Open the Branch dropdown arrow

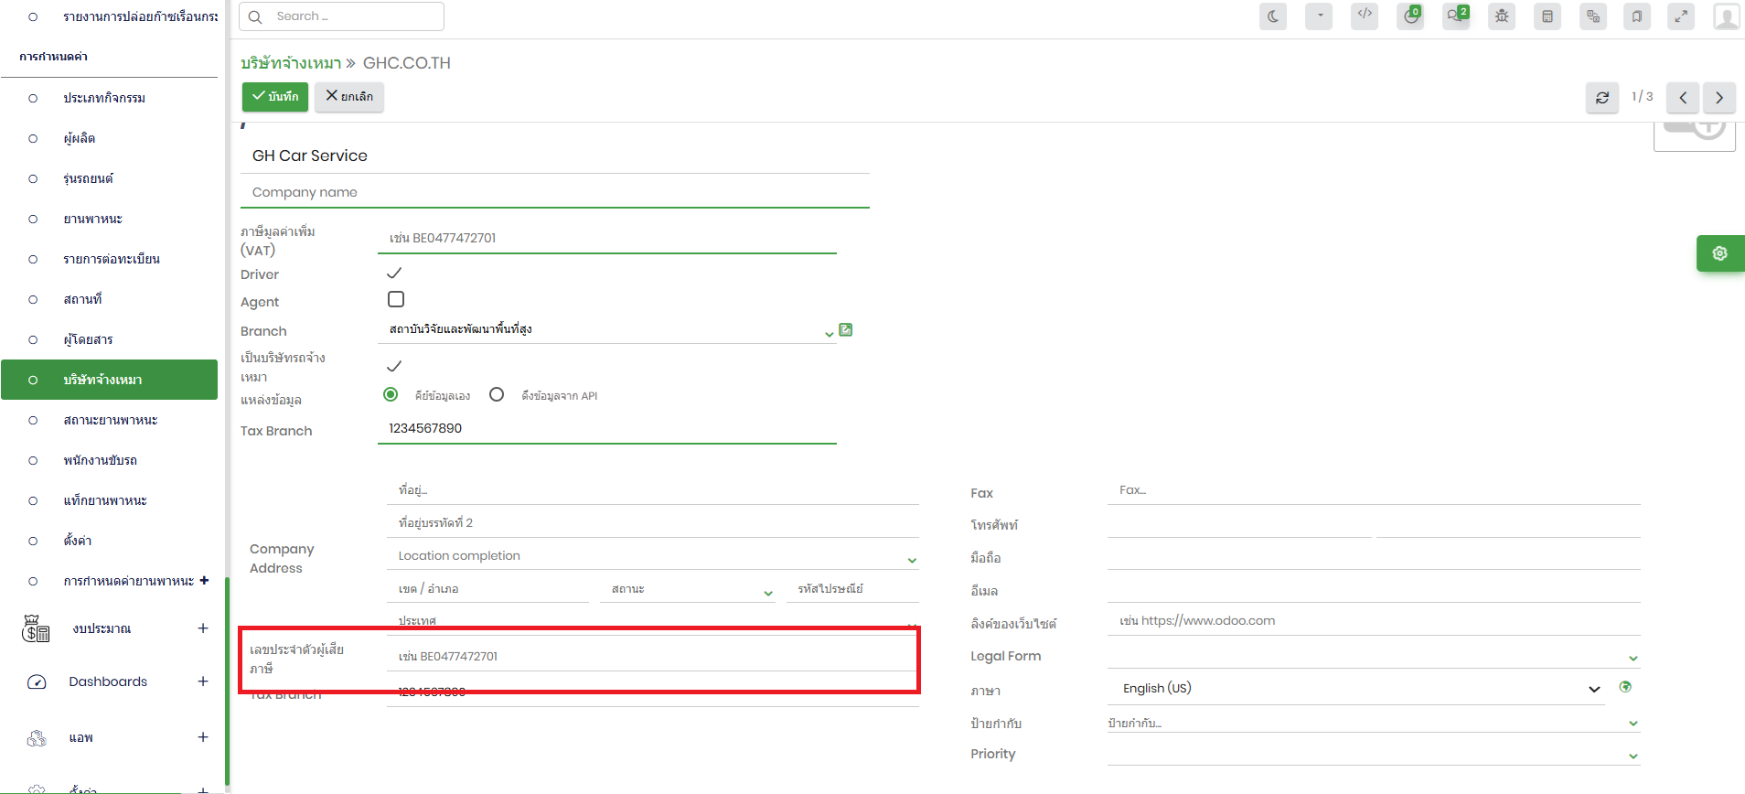coord(829,334)
